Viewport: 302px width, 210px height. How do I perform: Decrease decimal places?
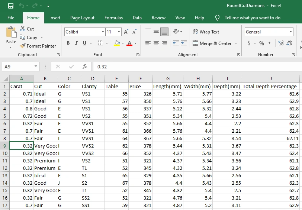click(289, 43)
